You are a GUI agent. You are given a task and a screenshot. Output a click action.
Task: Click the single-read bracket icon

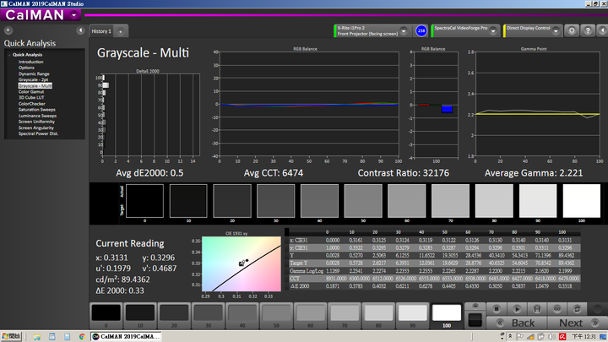pos(537,309)
